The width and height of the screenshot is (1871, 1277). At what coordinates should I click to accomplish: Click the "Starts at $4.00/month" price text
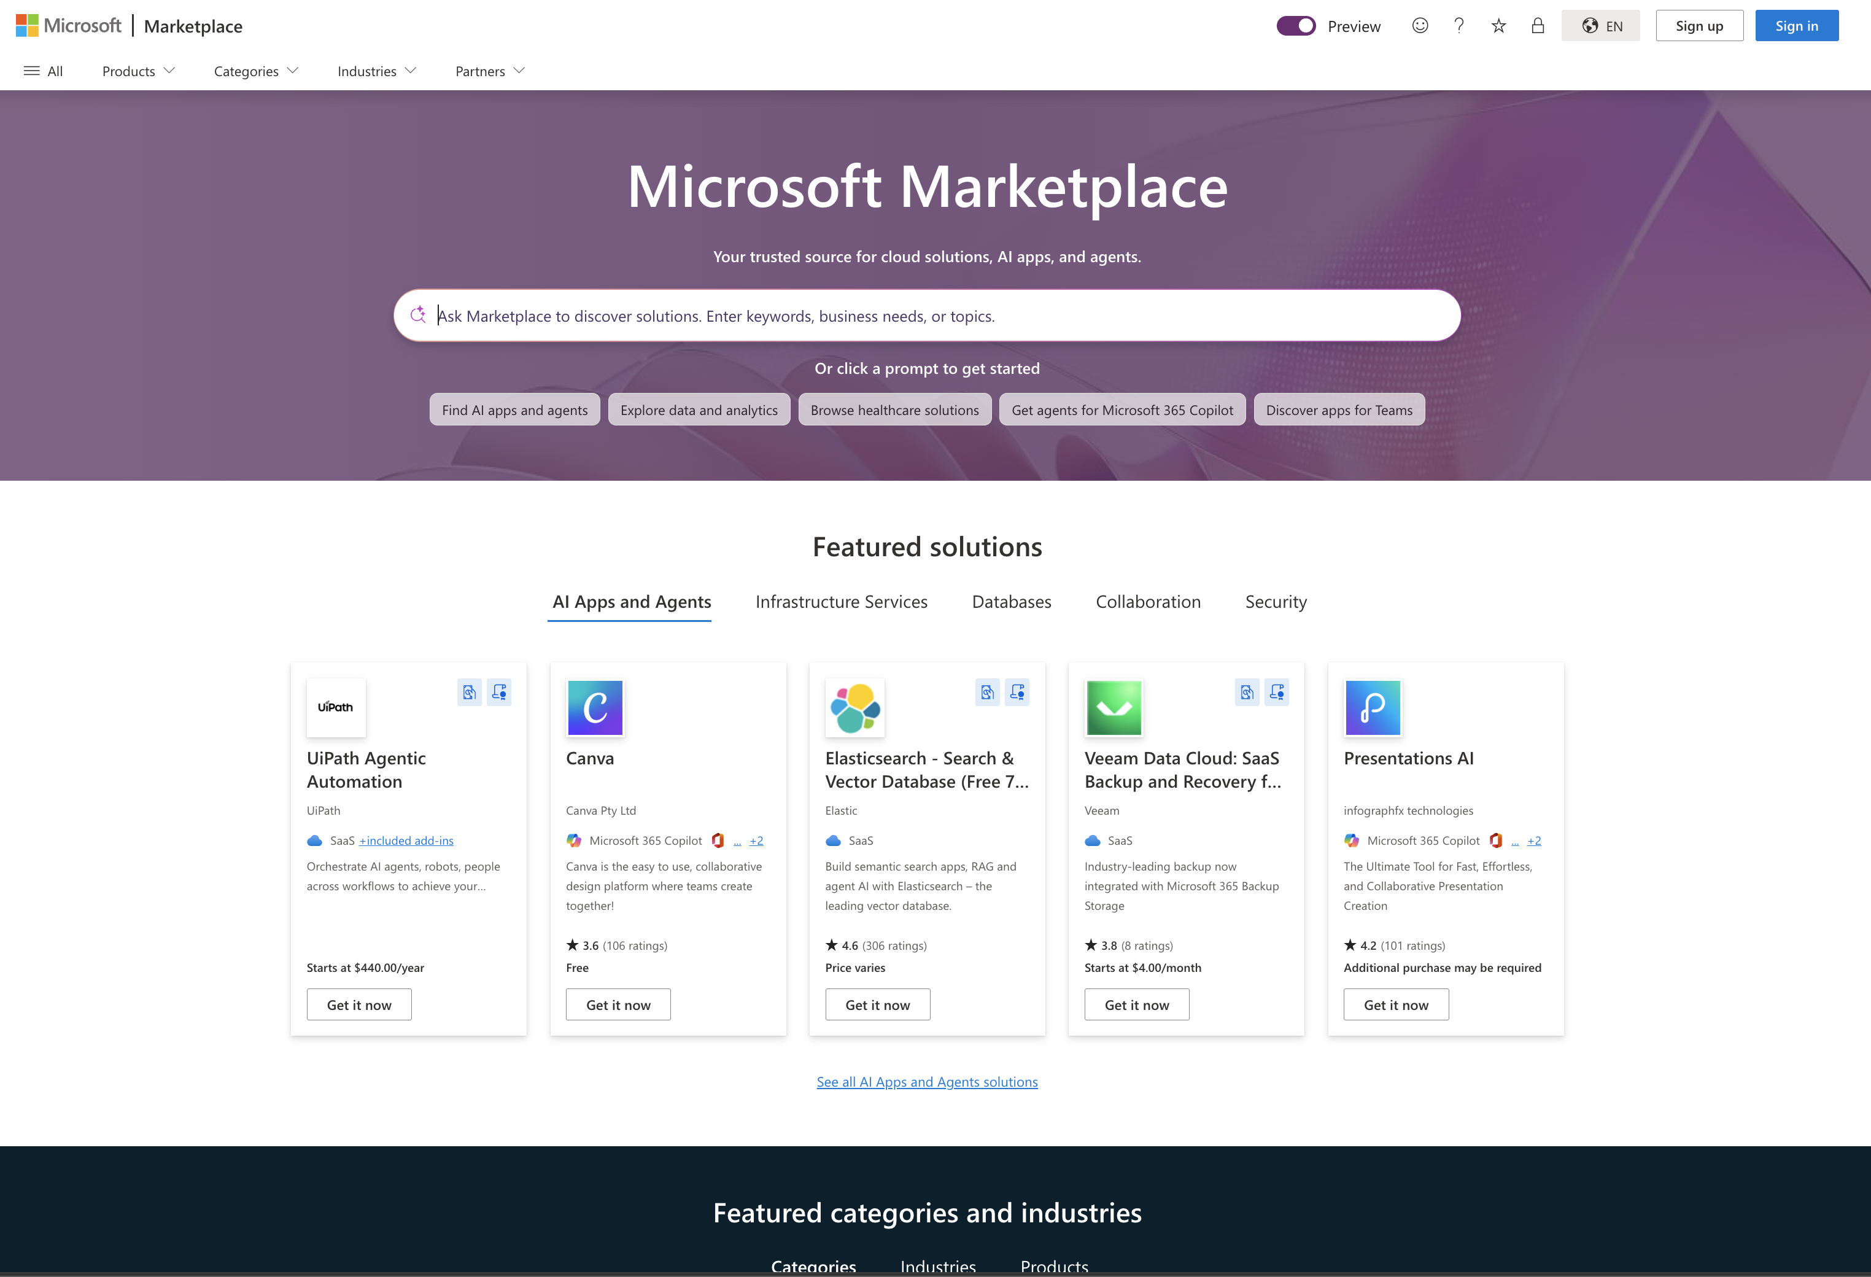1143,968
